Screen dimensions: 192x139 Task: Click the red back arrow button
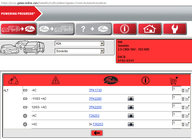tap(97, 133)
